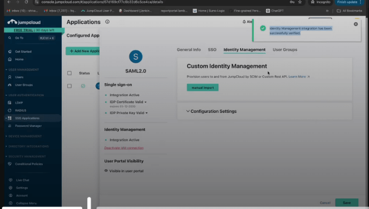Click the Home icon in sidebar

[x=10, y=59]
